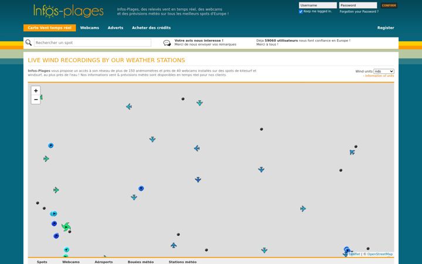This screenshot has width=422, height=264.
Task: Switch to the Stations météo tab
Action: point(182,262)
